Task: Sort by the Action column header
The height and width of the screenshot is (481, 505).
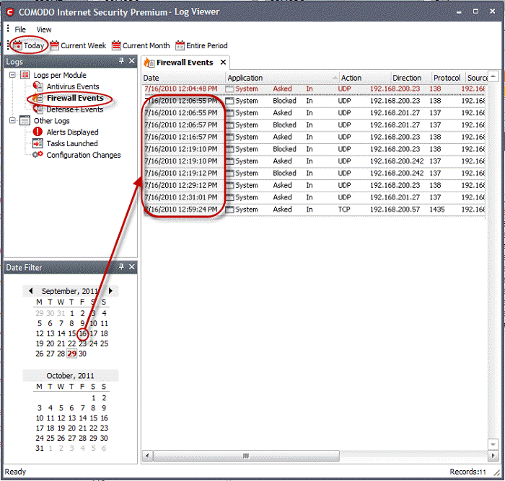Action: (x=365, y=78)
